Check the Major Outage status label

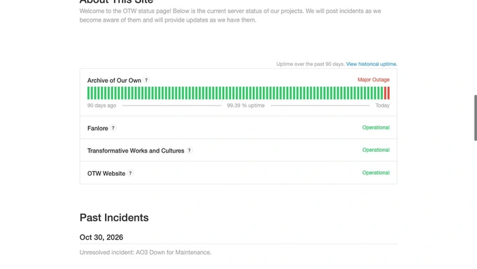click(373, 80)
